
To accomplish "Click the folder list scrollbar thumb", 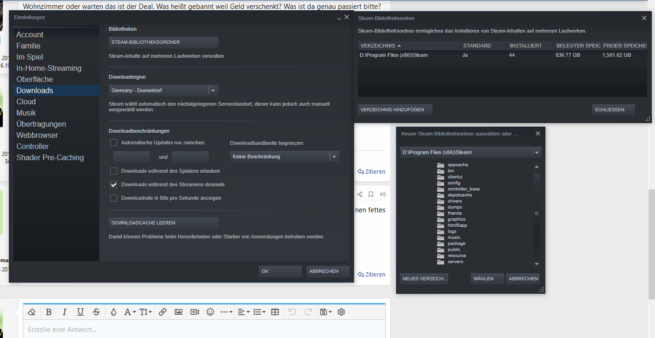I will click(x=537, y=213).
